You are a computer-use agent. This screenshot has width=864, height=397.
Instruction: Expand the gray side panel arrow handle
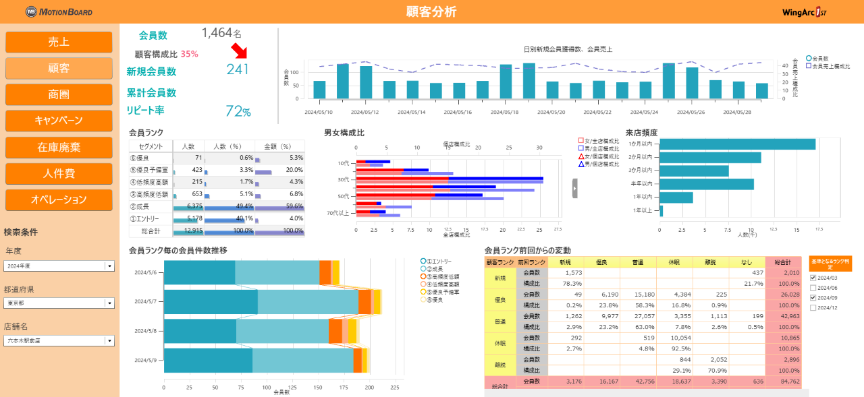click(575, 189)
